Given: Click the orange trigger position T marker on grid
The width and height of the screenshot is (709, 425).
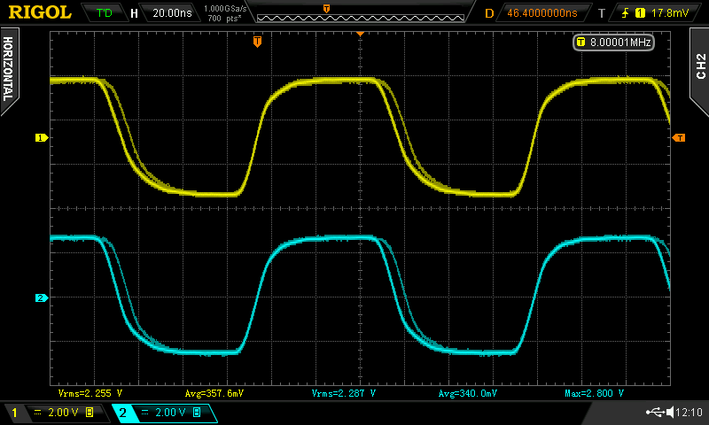Looking at the screenshot, I should click(x=257, y=42).
